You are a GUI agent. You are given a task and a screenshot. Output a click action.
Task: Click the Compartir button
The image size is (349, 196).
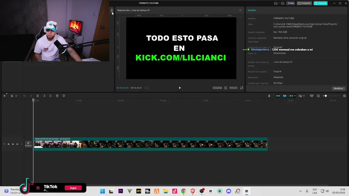(x=304, y=3)
